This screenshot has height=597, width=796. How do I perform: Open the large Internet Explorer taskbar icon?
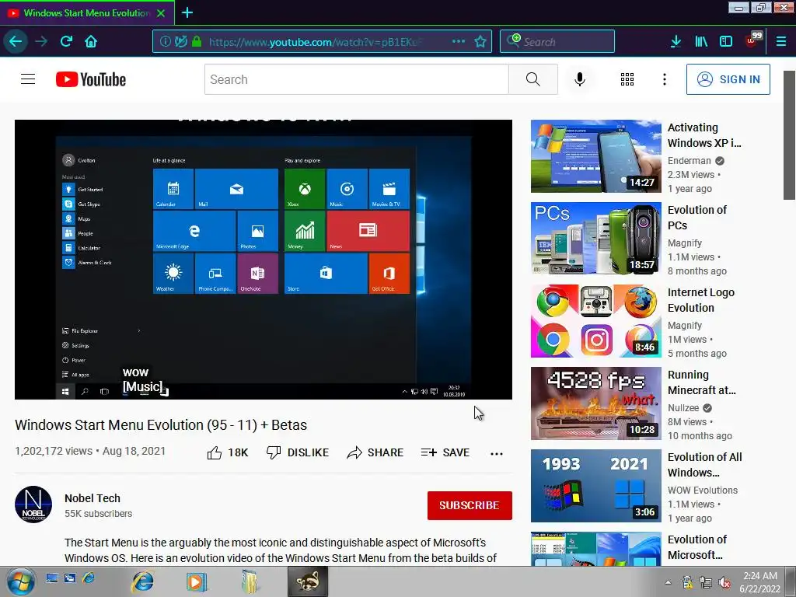pyautogui.click(x=143, y=581)
